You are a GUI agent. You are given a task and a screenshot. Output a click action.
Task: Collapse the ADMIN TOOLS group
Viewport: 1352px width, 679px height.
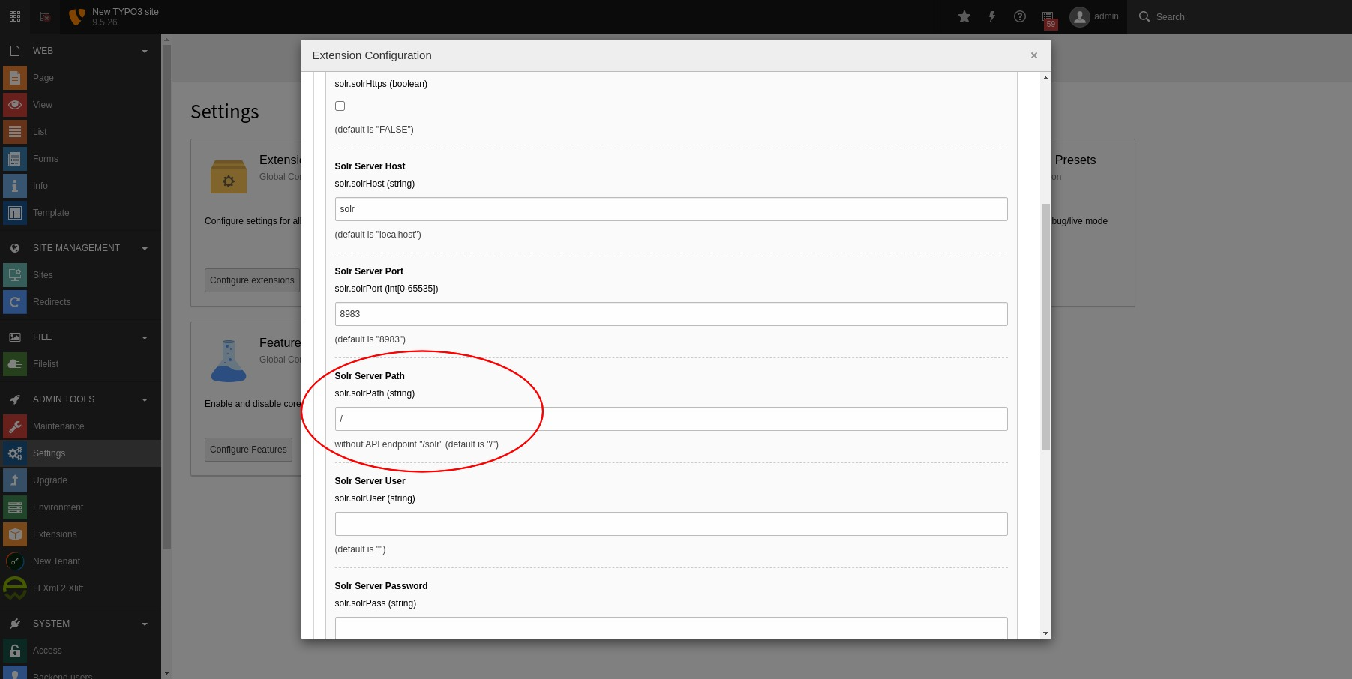point(145,399)
